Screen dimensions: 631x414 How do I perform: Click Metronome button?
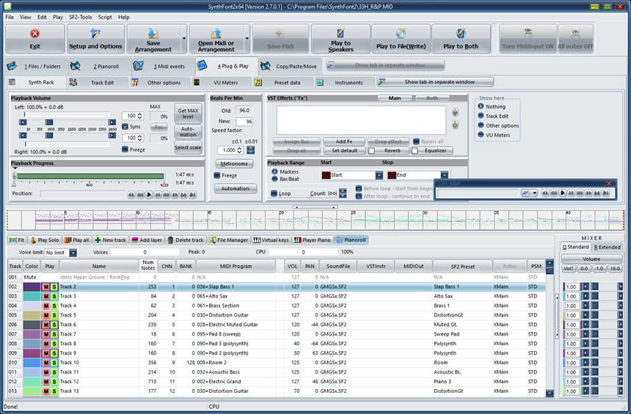click(234, 163)
